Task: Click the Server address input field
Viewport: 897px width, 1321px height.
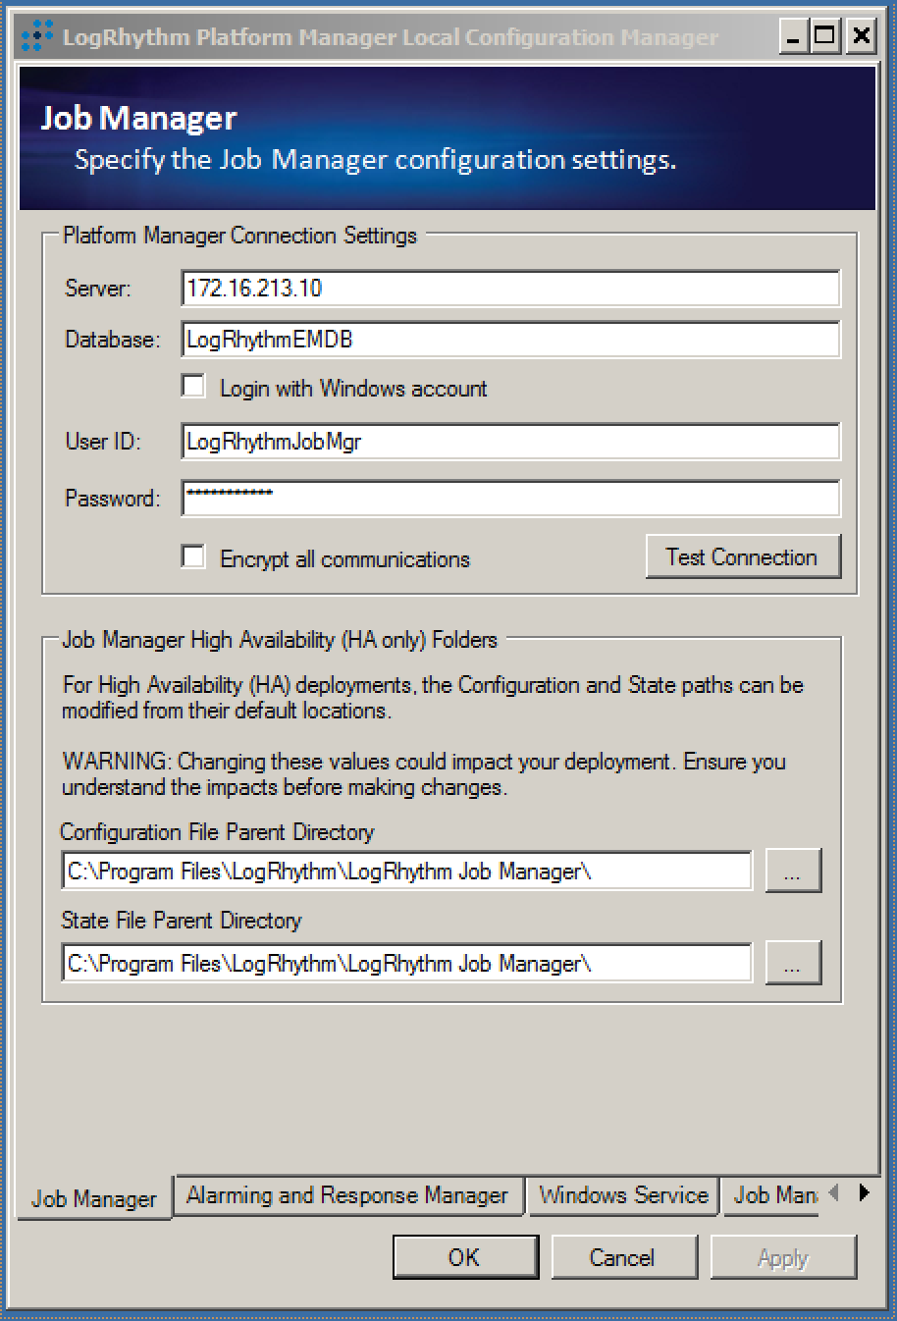Action: point(510,289)
